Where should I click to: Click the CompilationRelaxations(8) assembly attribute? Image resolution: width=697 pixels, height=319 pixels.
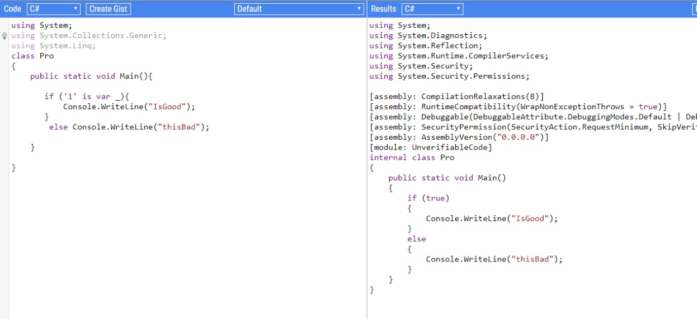(x=456, y=97)
